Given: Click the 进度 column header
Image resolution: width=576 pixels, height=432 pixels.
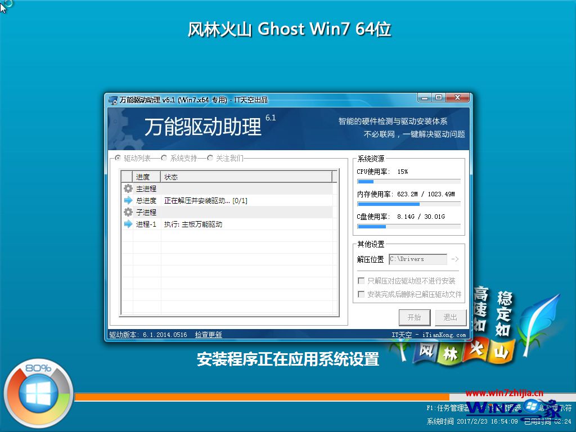Looking at the screenshot, I should [x=146, y=177].
